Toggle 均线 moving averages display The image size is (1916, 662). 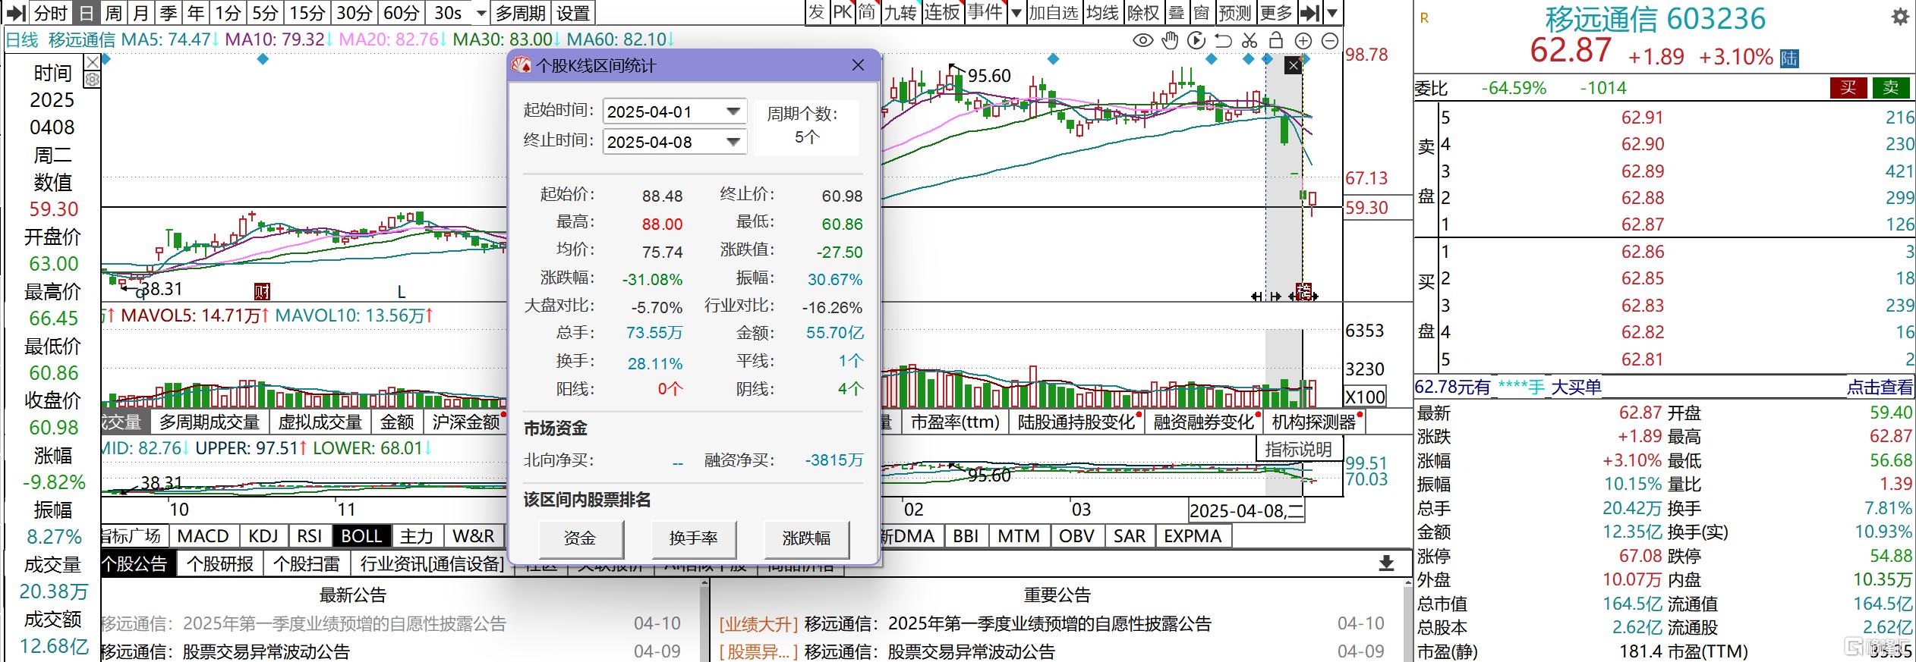1102,13
